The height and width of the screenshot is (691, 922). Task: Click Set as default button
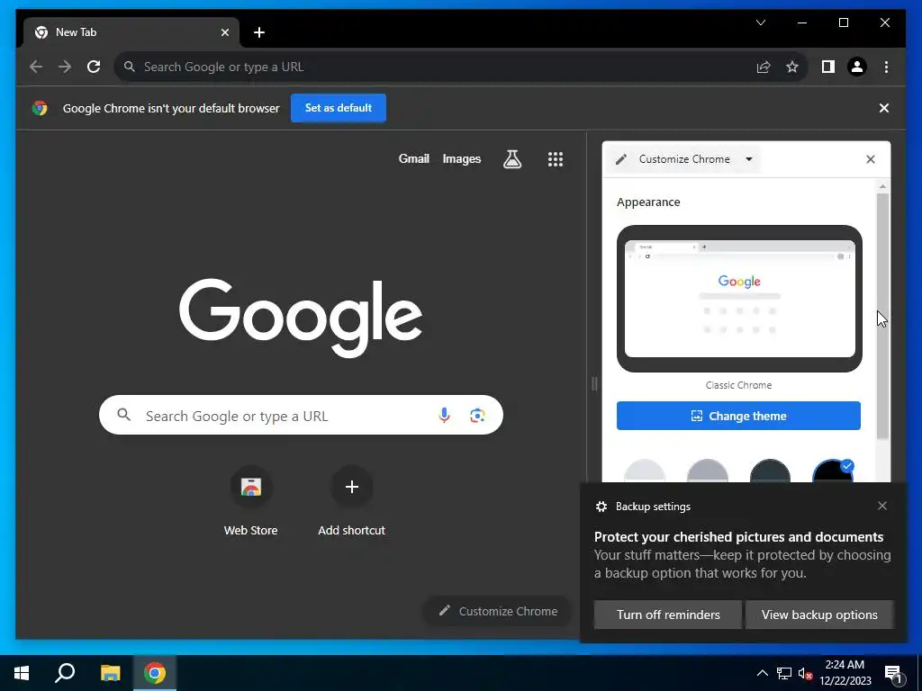point(339,108)
